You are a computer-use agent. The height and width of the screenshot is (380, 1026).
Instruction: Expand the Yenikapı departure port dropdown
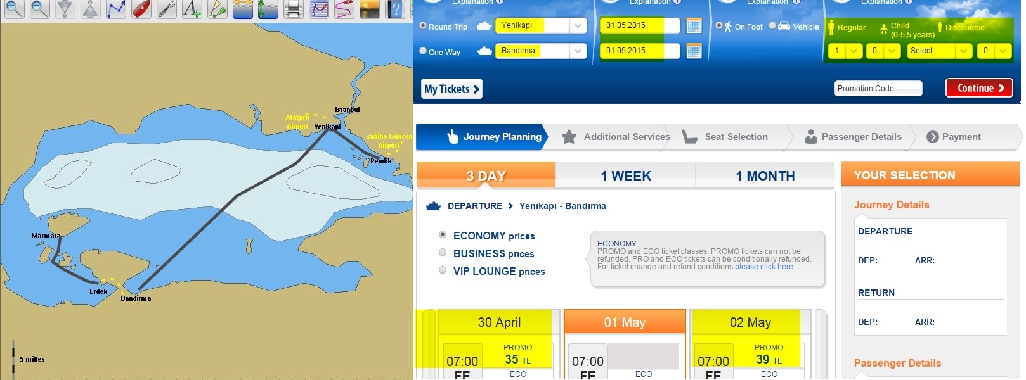[x=578, y=26]
